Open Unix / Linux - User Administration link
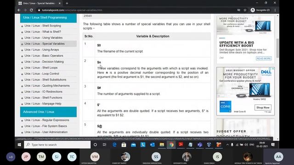The image size is (294, 165). (x=46, y=132)
